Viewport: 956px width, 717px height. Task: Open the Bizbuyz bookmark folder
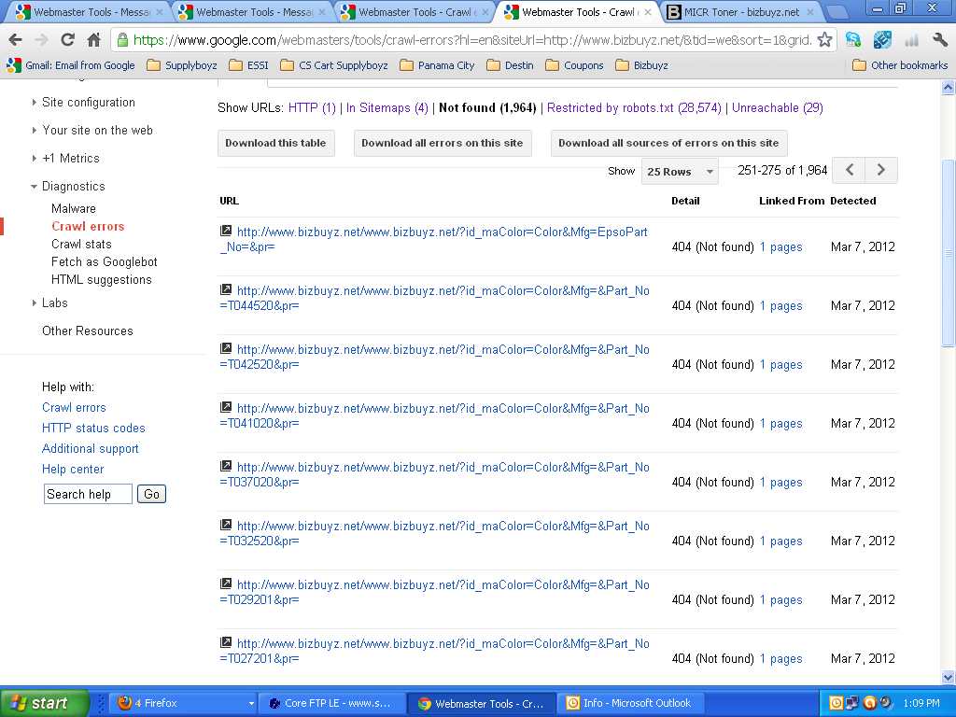[x=642, y=65]
